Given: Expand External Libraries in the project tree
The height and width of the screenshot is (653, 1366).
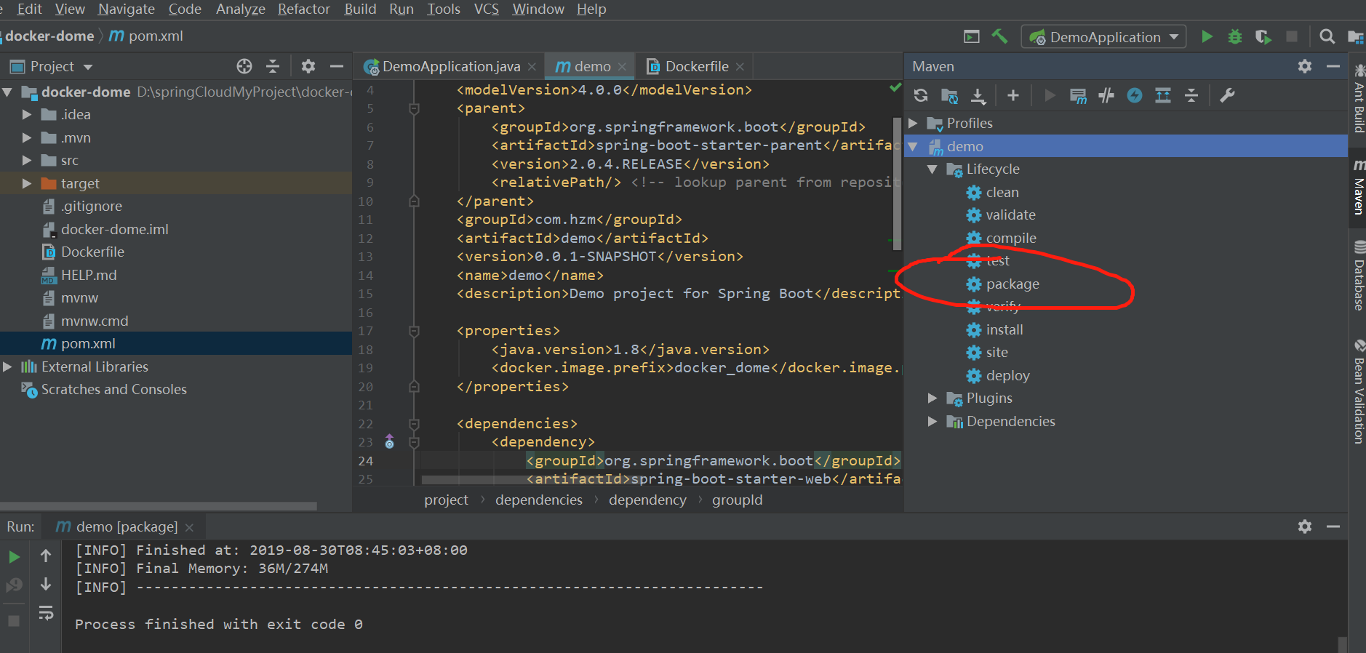Looking at the screenshot, I should click(x=7, y=366).
